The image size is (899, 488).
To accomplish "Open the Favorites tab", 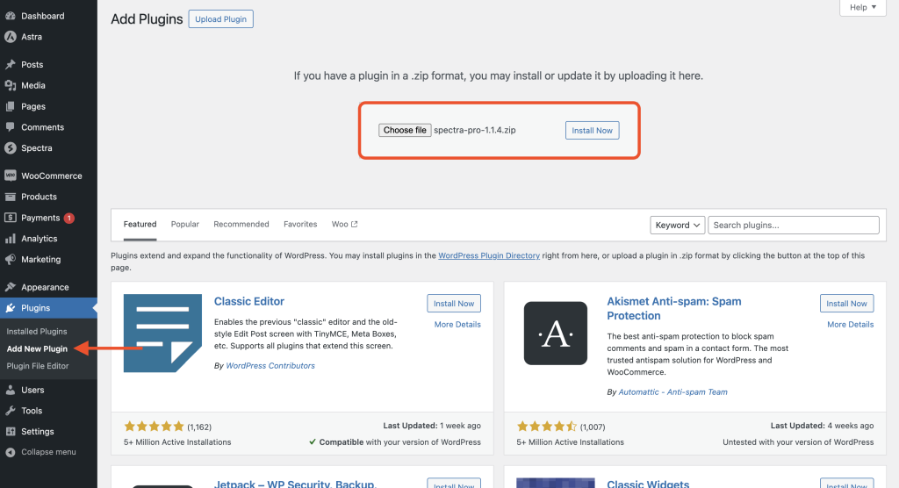I will click(x=300, y=224).
